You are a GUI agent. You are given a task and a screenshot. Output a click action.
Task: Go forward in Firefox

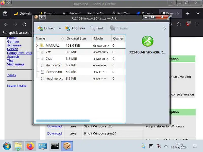tap(15, 24)
